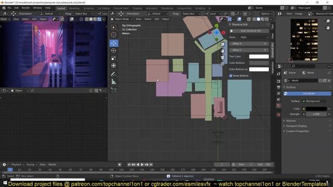This screenshot has width=333, height=187.
Task: Select the Cursor tool
Action: pyautogui.click(x=113, y=35)
